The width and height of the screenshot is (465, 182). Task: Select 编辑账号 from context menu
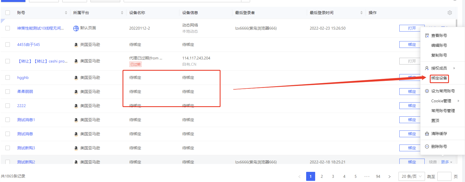[x=439, y=45]
